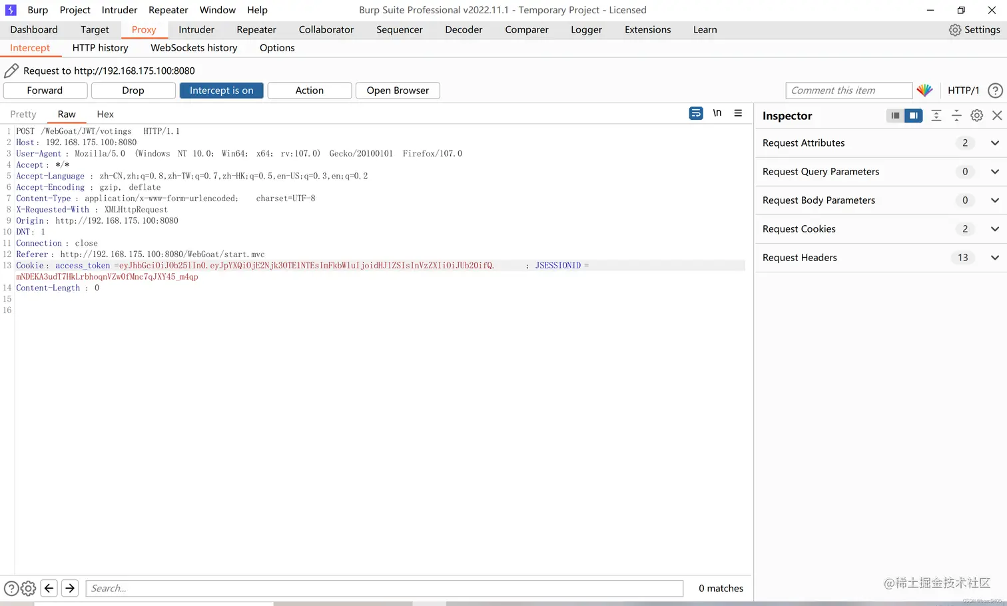This screenshot has height=606, width=1007.
Task: Click the Referer header line
Action: (x=141, y=254)
